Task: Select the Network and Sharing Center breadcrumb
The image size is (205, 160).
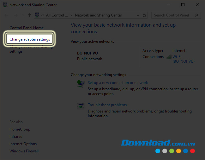Action: (x=98, y=15)
